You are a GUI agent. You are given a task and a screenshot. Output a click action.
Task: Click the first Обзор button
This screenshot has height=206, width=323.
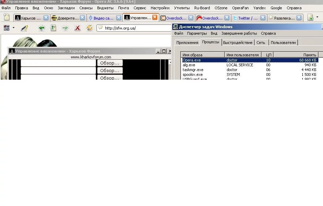click(x=109, y=63)
